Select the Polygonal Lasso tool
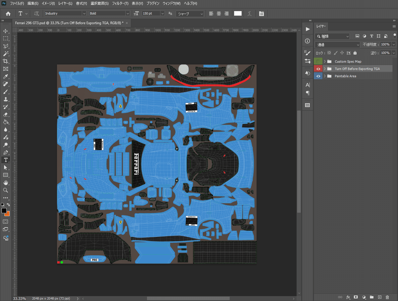 pos(6,46)
